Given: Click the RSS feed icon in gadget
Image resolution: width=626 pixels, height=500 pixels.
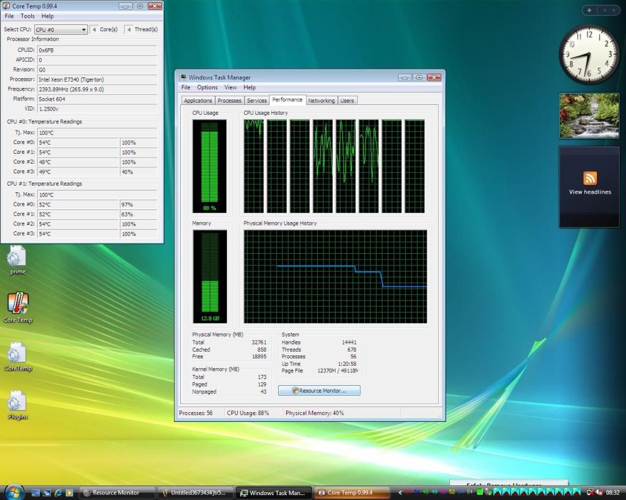Looking at the screenshot, I should (590, 178).
